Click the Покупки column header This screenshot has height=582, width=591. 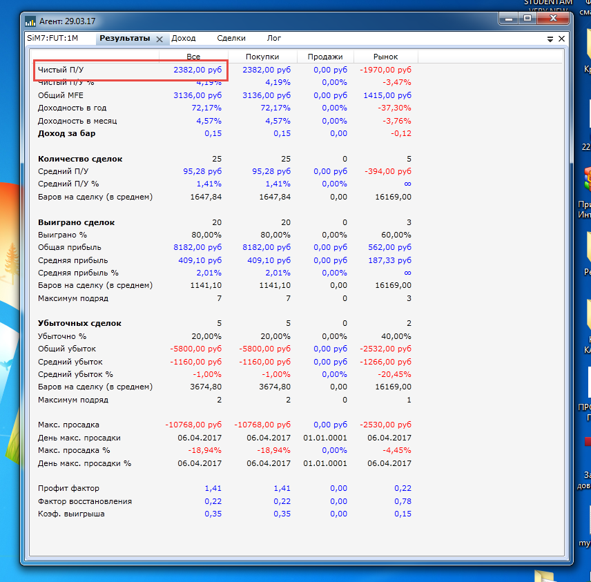262,57
